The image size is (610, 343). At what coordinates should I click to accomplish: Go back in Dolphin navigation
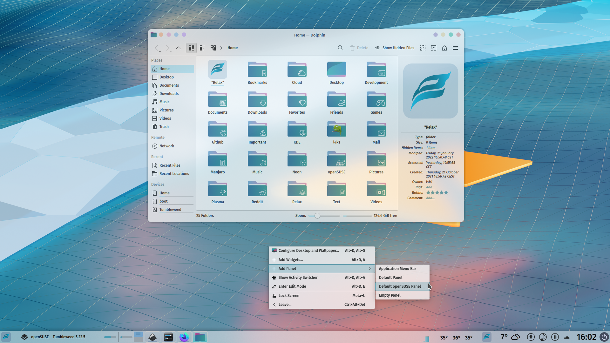click(x=157, y=48)
